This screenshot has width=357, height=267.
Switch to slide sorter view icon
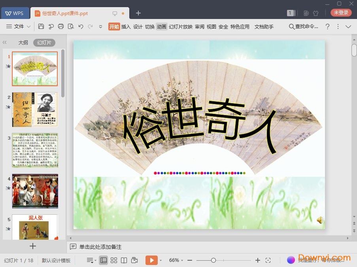pyautogui.click(x=114, y=260)
